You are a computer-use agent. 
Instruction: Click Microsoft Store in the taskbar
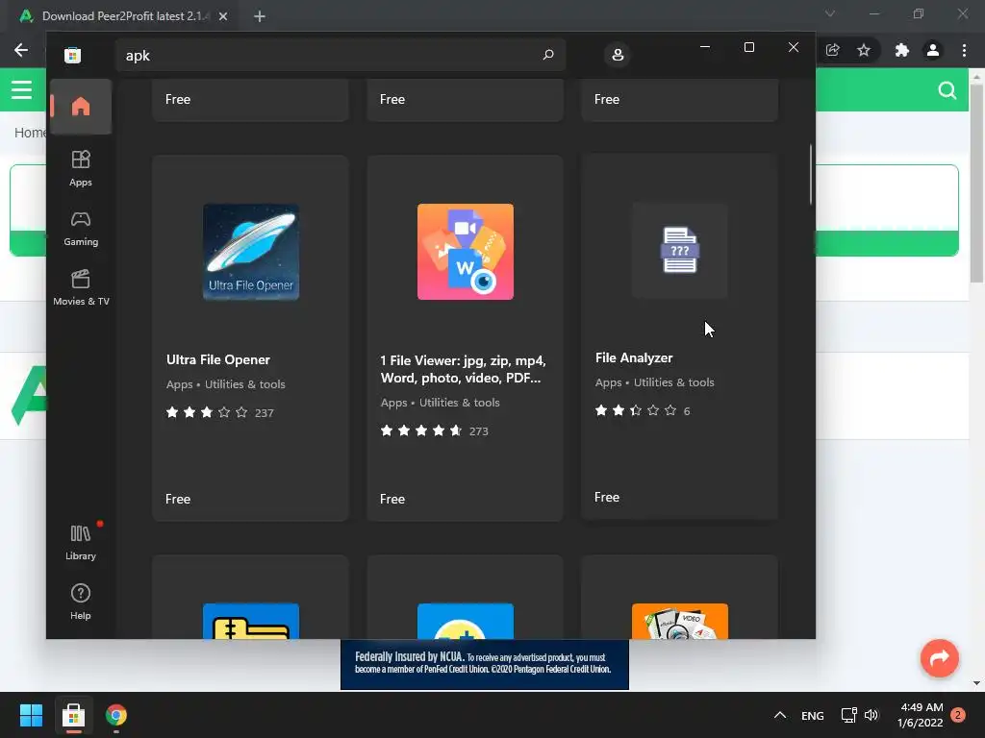coord(73,715)
